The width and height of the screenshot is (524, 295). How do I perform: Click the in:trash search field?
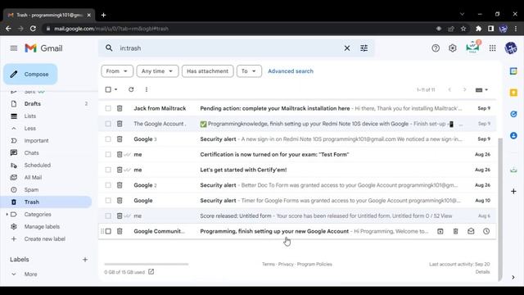[x=231, y=48]
